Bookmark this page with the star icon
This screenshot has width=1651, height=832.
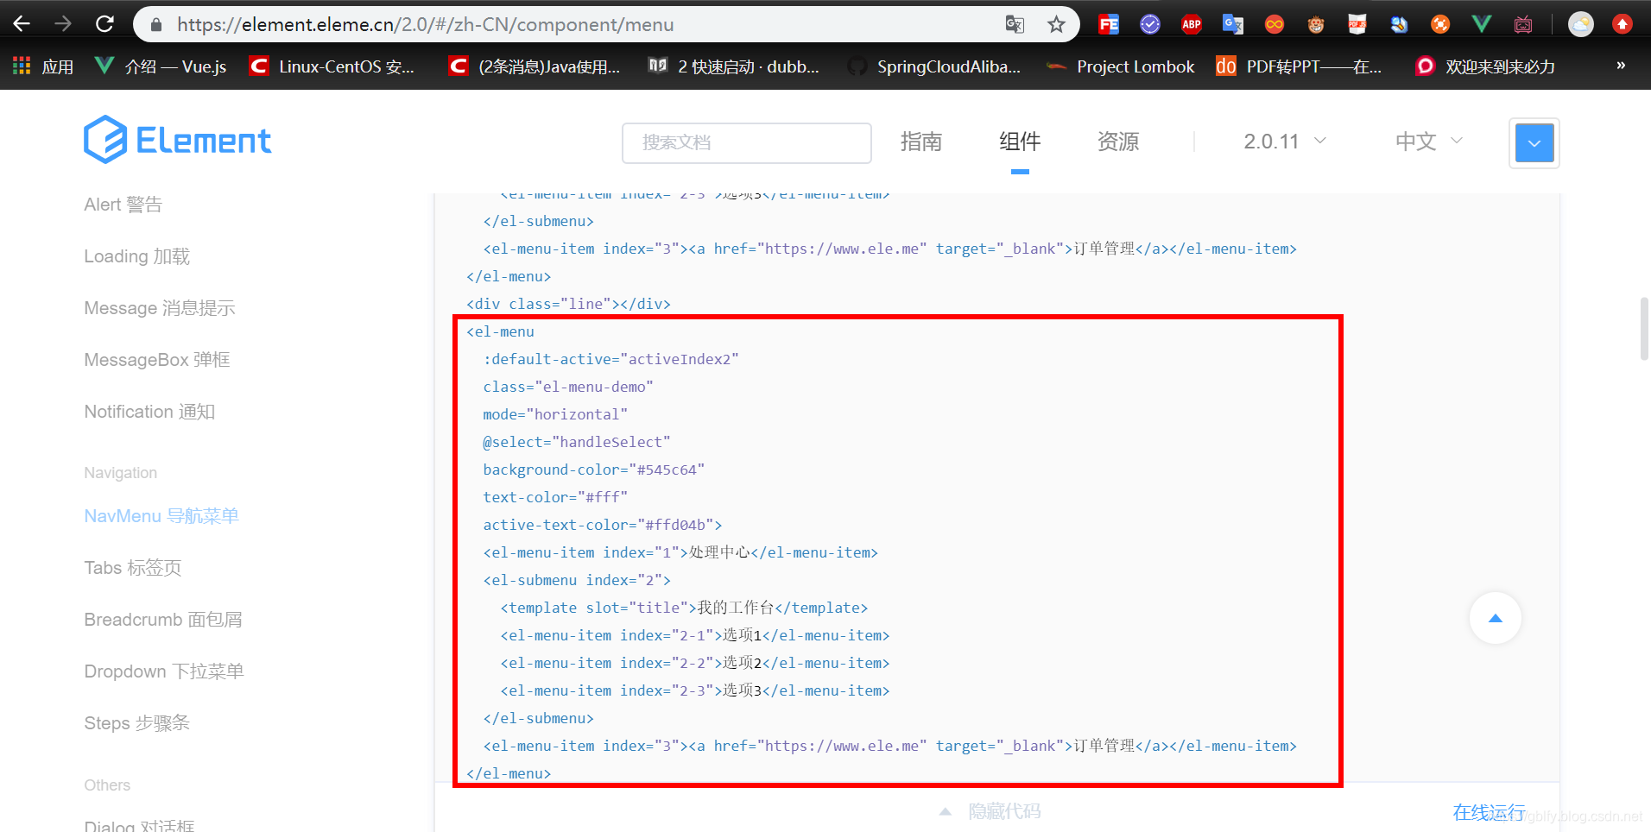pos(1056,24)
